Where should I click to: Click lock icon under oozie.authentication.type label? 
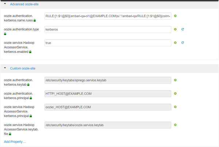[5, 34]
